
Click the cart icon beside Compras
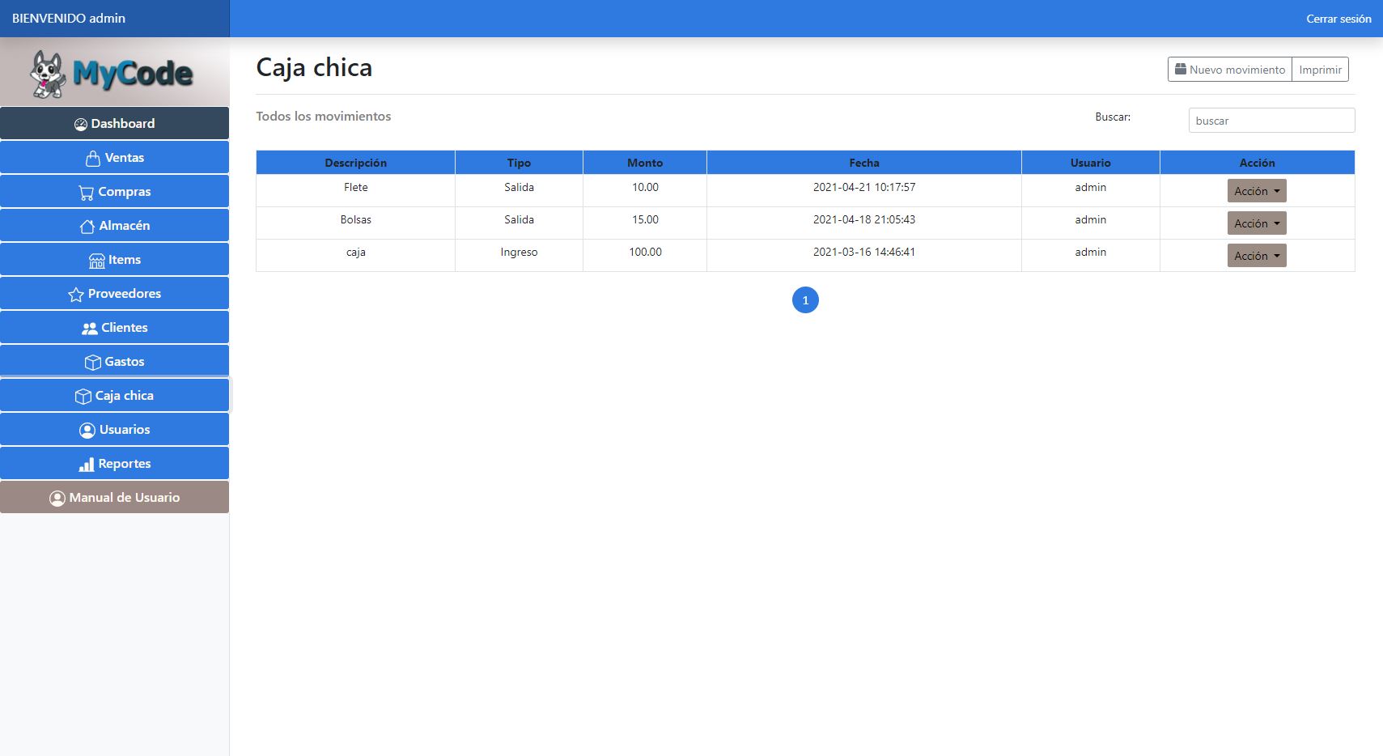click(86, 193)
